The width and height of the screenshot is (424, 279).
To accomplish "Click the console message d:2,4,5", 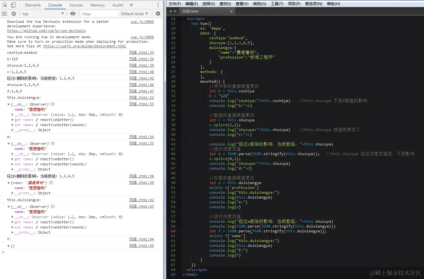I will click(x=15, y=91).
